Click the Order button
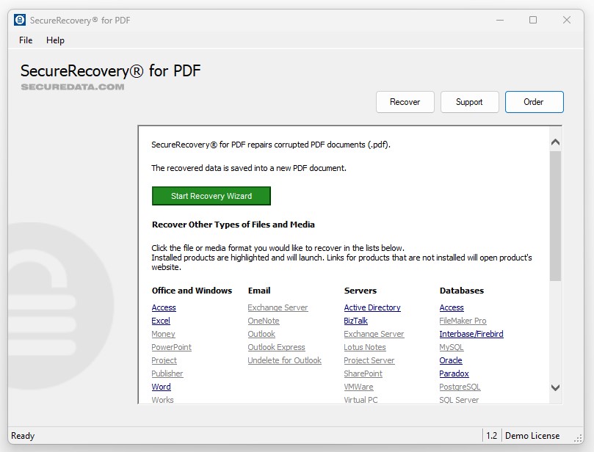 (534, 102)
